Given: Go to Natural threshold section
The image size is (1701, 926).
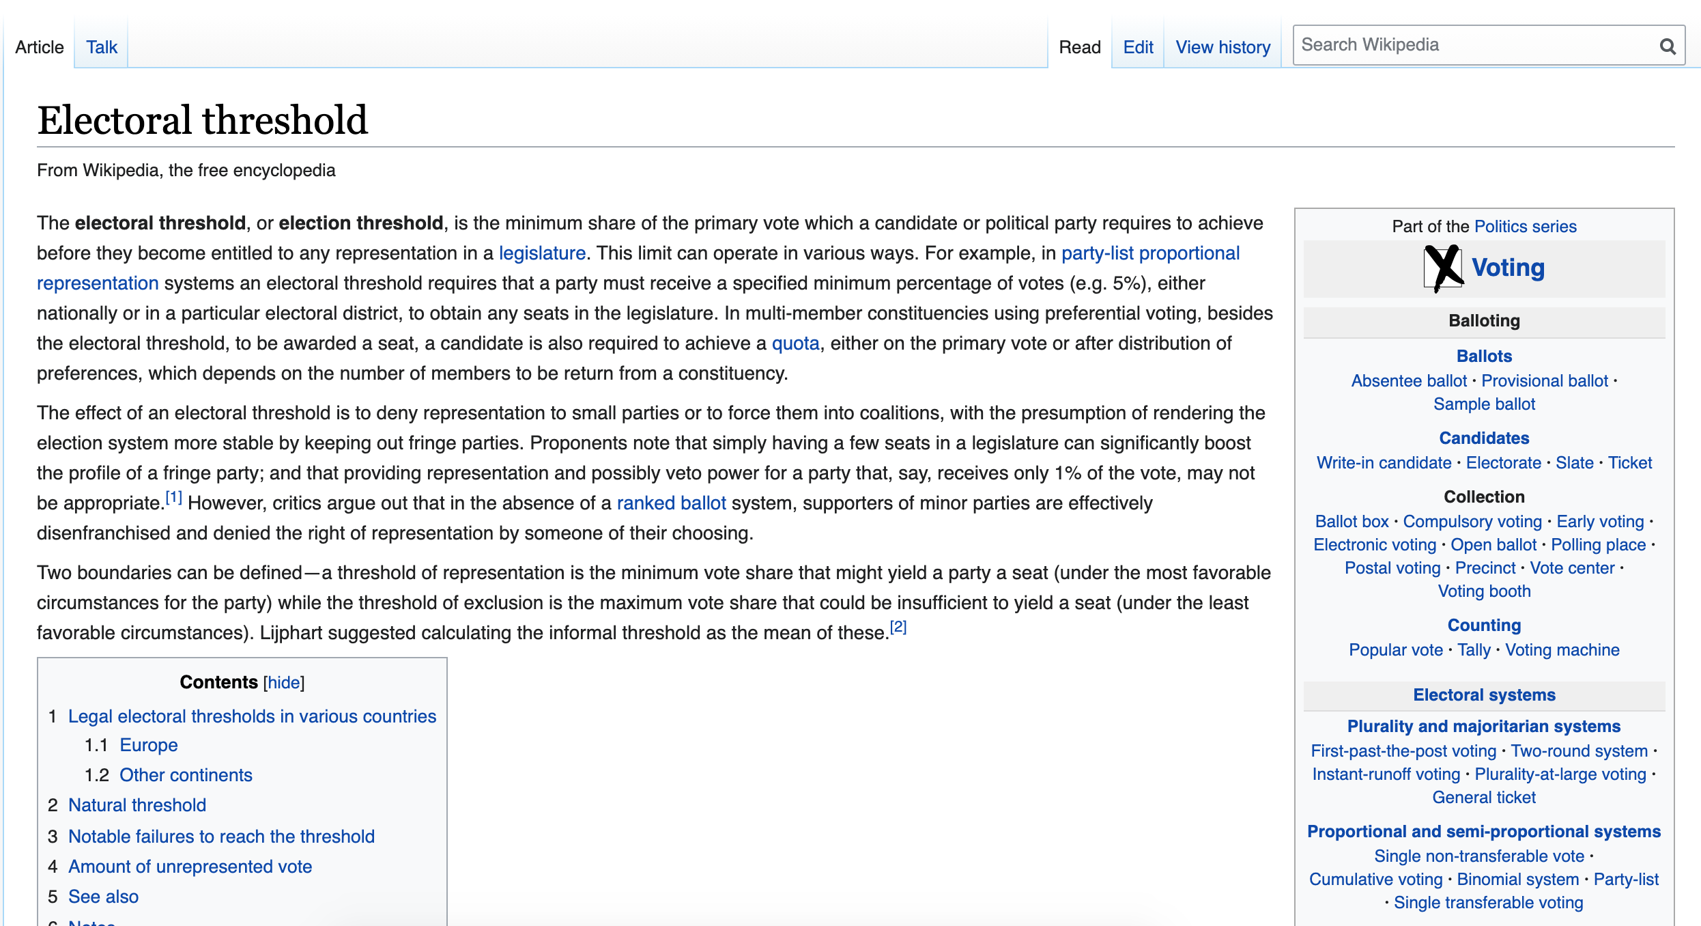Looking at the screenshot, I should (x=137, y=805).
